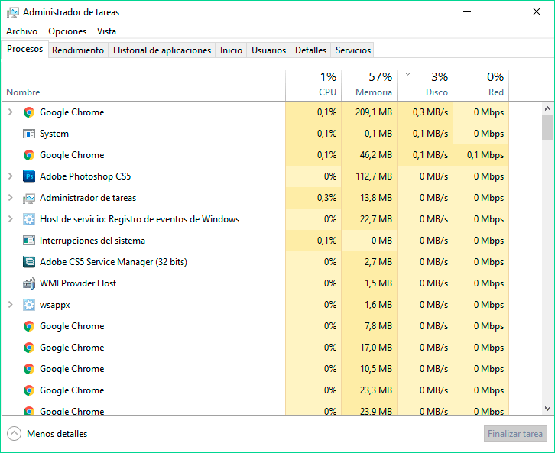Click the 0,1 Mbps network cell
The height and width of the screenshot is (453, 555).
click(482, 155)
